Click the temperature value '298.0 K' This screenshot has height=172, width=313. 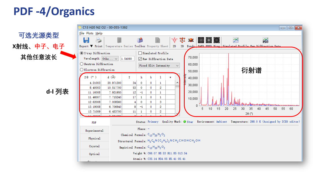pos(255,122)
